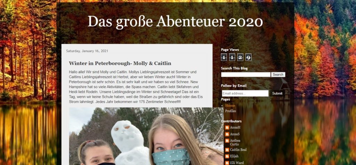This screenshot has height=165, width=356.
Task: Visit contributor Elli Ward's profile
Action: (x=237, y=163)
